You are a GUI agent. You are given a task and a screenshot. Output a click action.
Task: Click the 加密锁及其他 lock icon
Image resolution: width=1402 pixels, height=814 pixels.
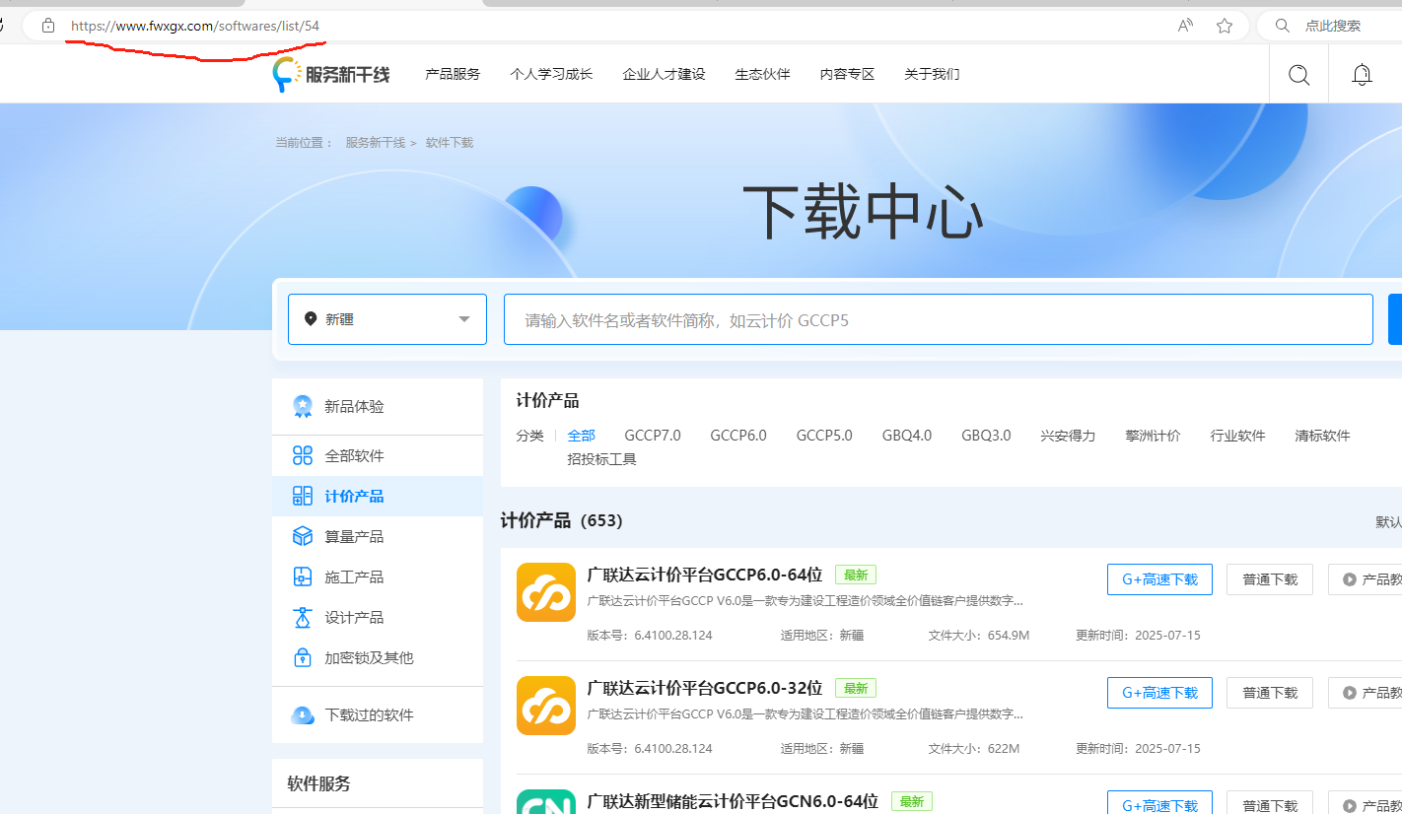(x=304, y=657)
